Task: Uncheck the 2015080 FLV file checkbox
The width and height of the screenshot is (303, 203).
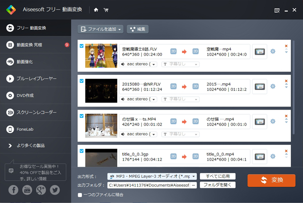Action: 81,81
